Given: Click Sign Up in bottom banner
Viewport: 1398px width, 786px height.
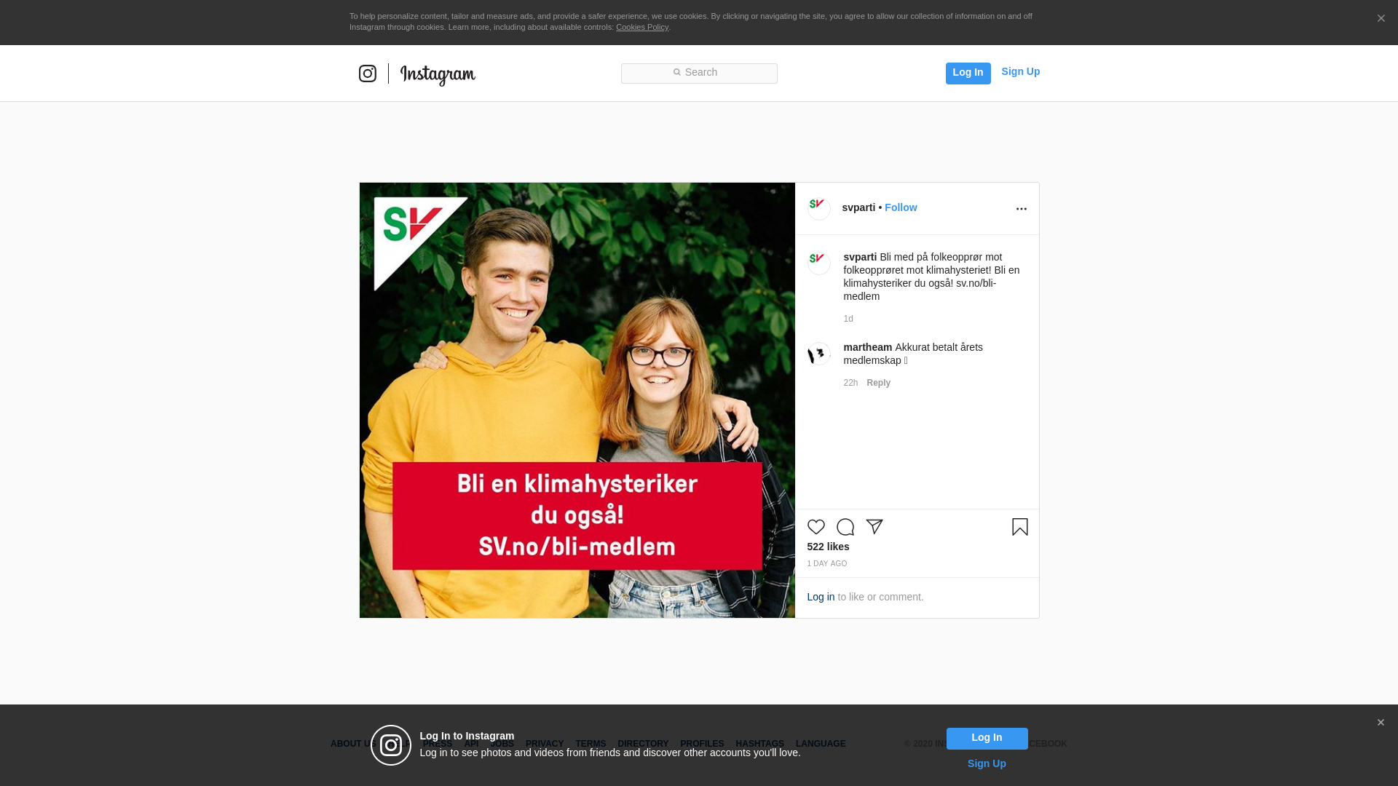Looking at the screenshot, I should (987, 763).
